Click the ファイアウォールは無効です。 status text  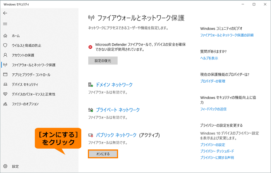point(108,142)
